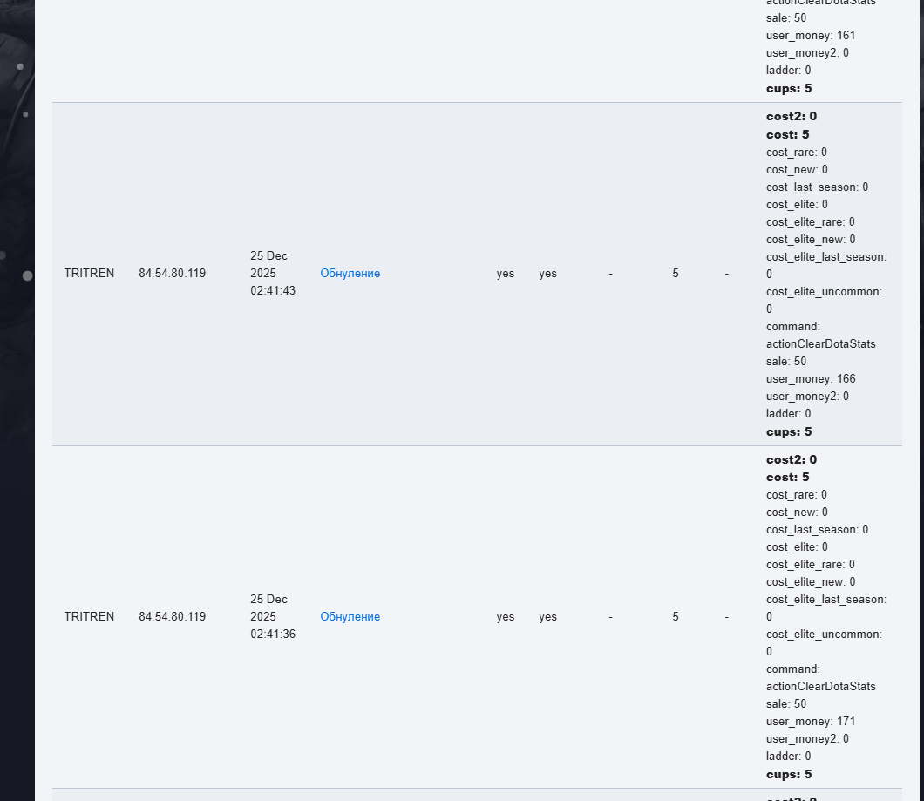The height and width of the screenshot is (801, 924).
Task: Click cost_last_season: 0 in the 02:41:43 row
Action: tap(817, 187)
